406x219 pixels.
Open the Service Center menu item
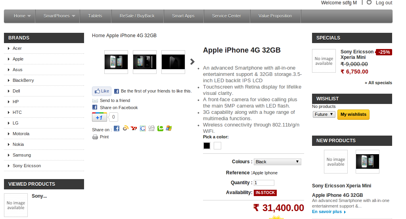[x=226, y=16]
